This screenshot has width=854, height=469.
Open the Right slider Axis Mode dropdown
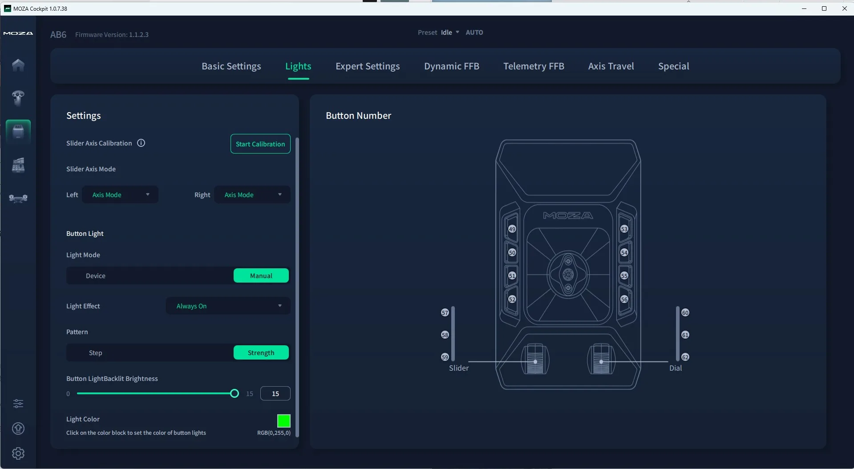(x=252, y=195)
